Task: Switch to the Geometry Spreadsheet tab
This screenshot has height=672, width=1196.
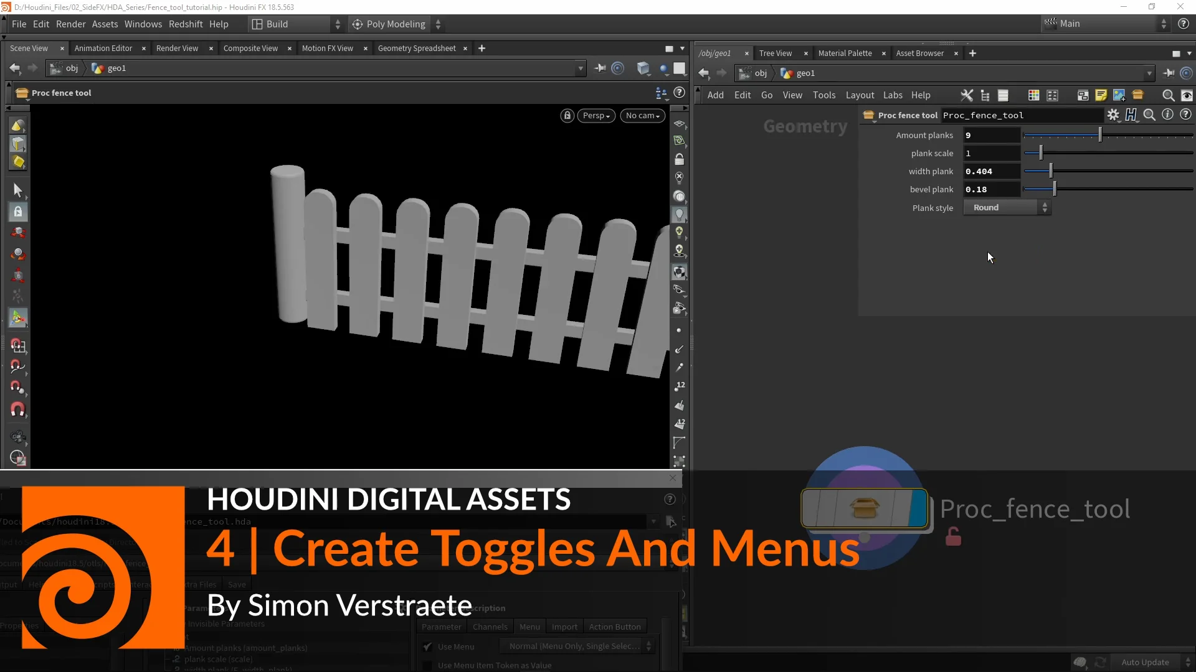Action: coord(416,48)
